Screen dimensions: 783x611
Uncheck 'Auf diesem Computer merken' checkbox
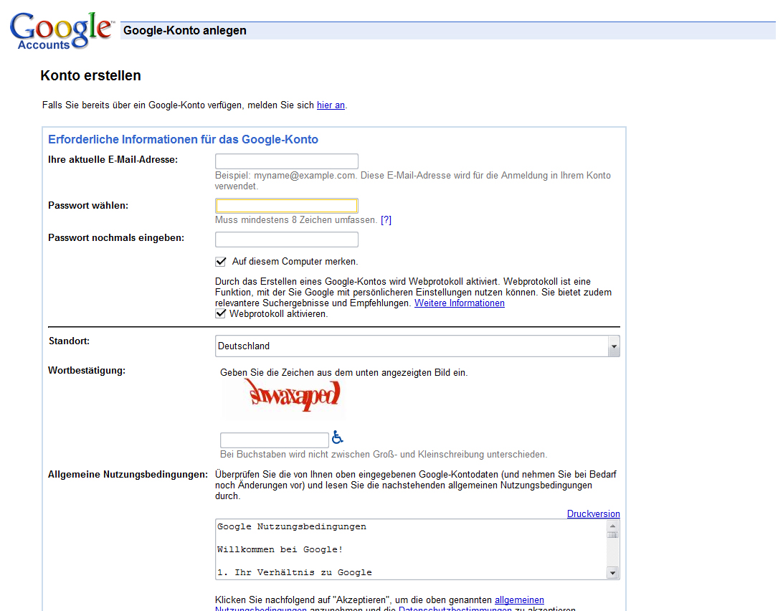pyautogui.click(x=221, y=262)
